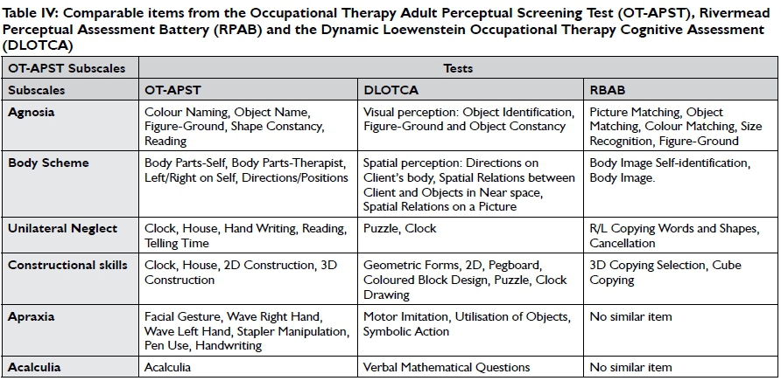Click the "Unilateral Neglect" row label

point(62,229)
